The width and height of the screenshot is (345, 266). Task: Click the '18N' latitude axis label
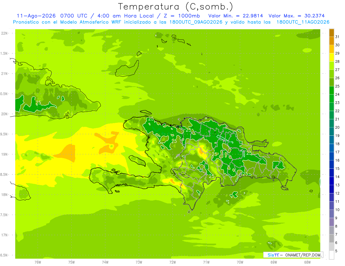(x=5, y=195)
